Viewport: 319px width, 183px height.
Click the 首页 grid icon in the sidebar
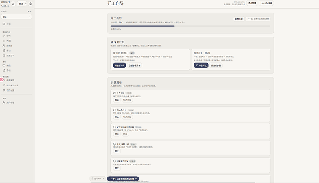coord(4,24)
